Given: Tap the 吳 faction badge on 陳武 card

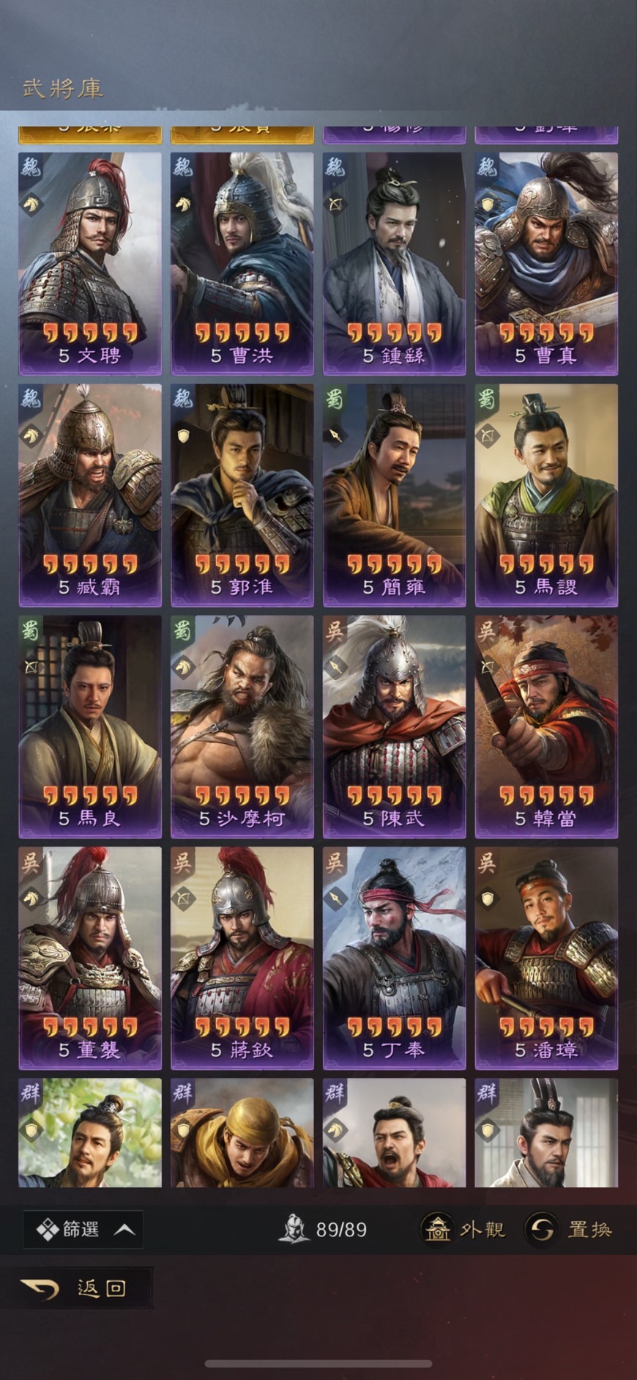Looking at the screenshot, I should (x=335, y=631).
